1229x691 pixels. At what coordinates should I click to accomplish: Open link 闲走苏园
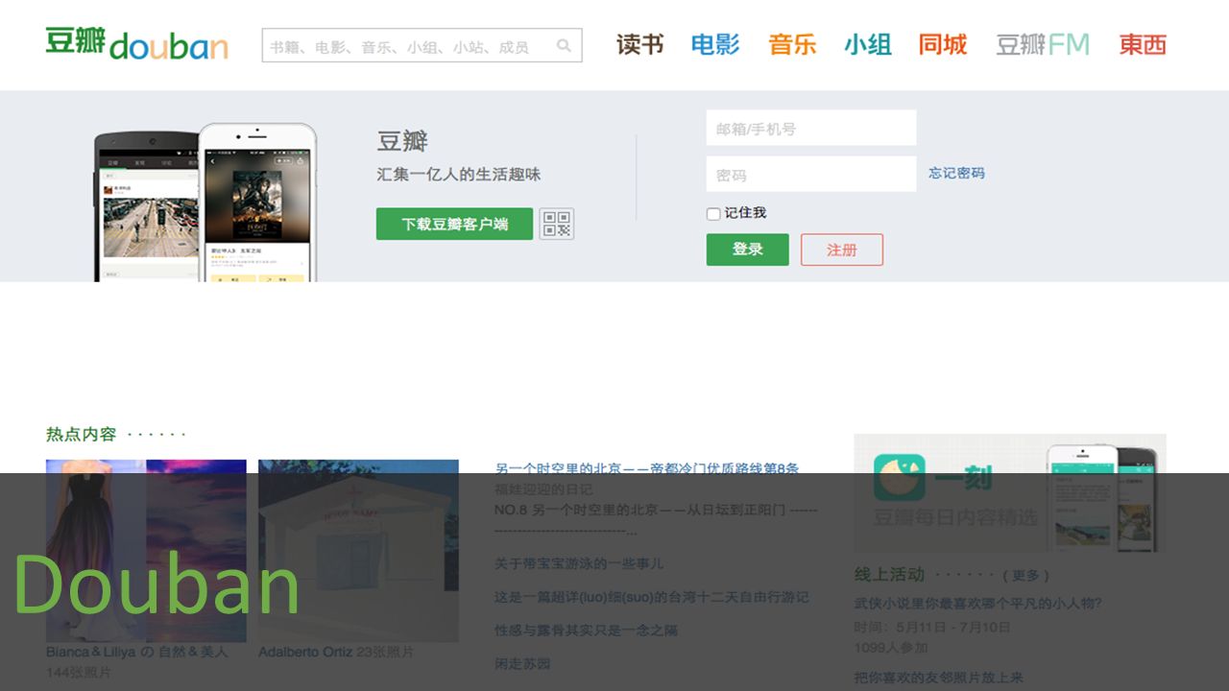(x=522, y=664)
